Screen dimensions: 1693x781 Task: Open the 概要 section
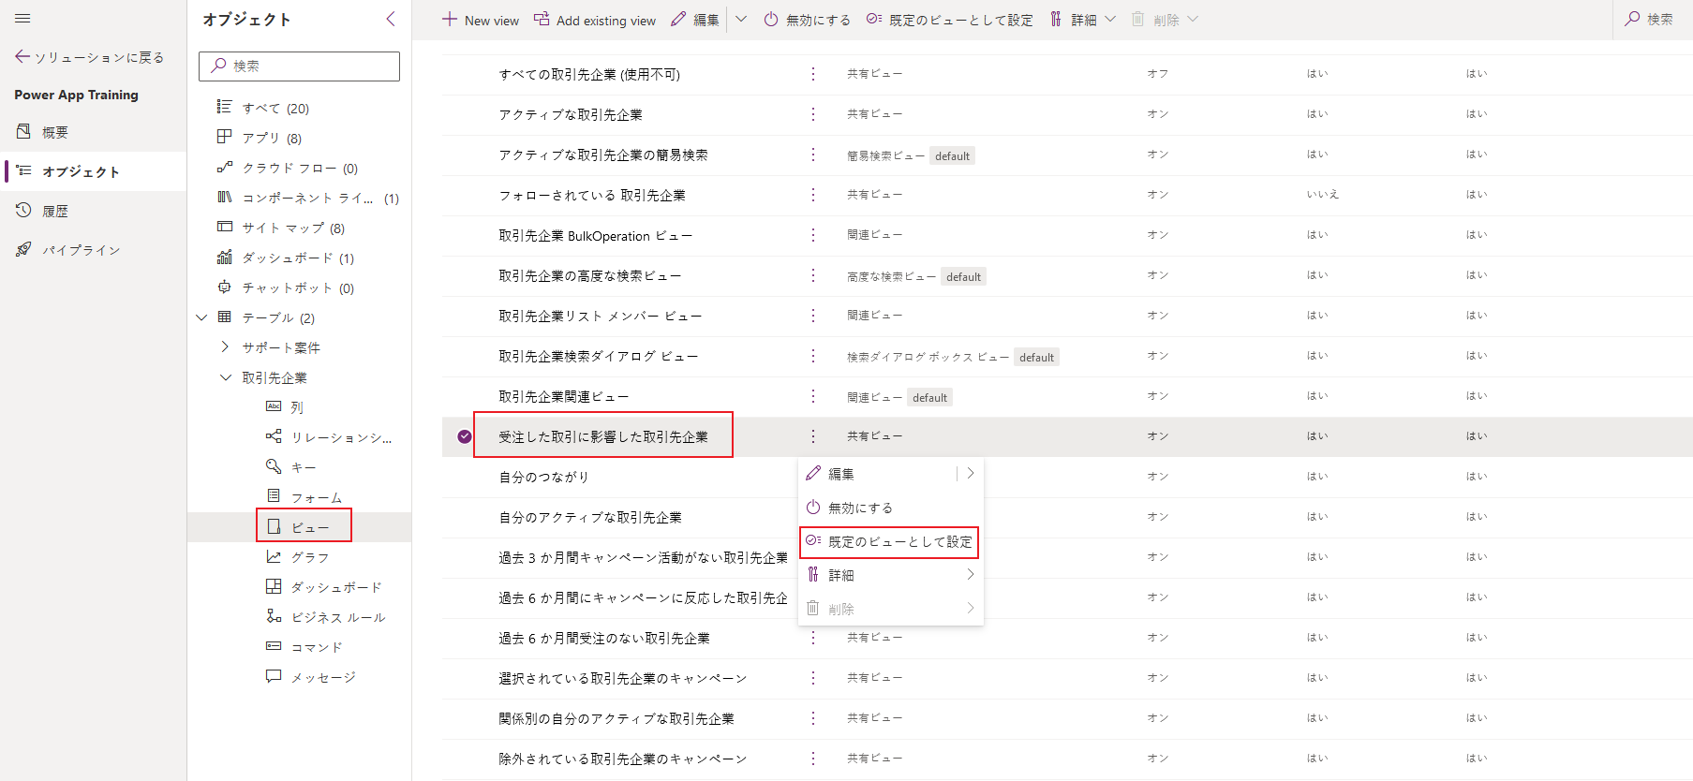[54, 132]
